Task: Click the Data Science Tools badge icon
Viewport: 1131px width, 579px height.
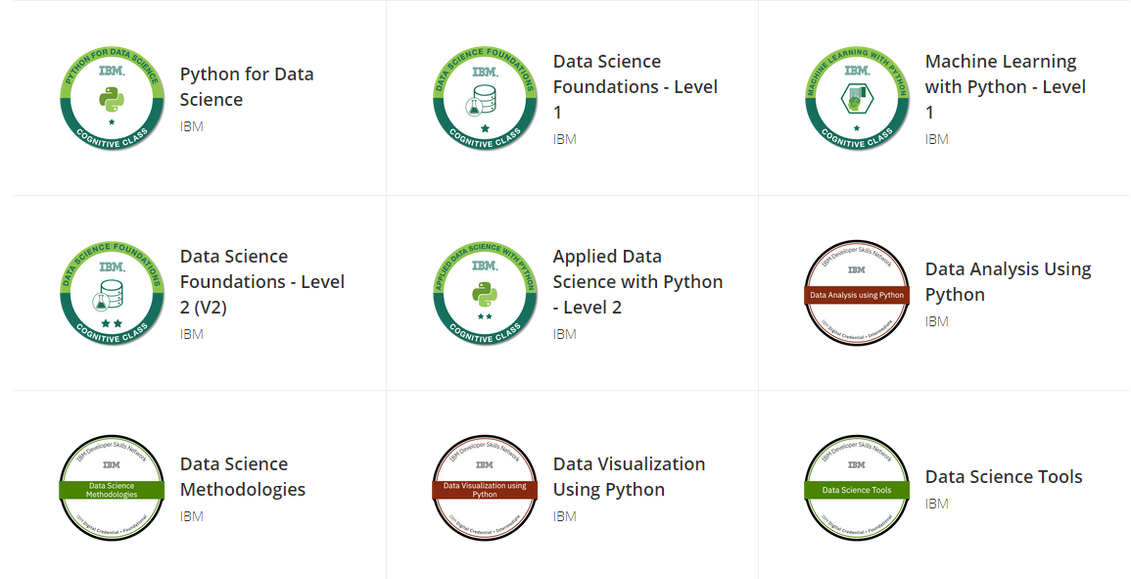Action: pos(857,489)
